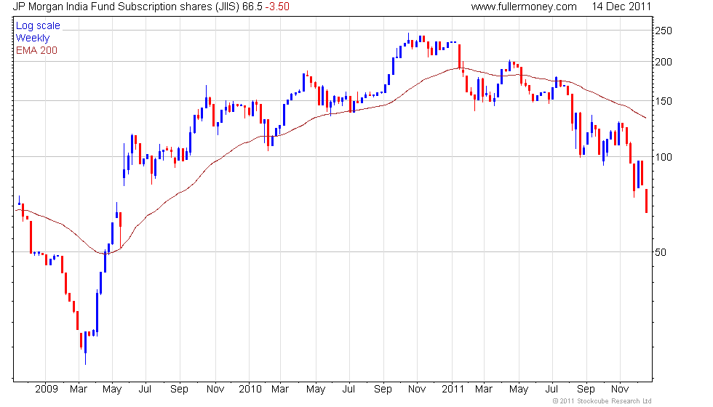Click the May label after 2009
The image size is (713, 407).
(112, 390)
